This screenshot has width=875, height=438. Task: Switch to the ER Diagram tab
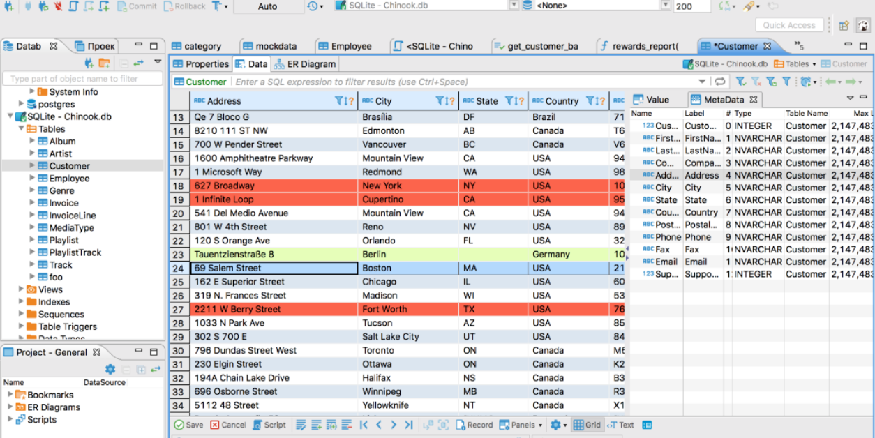coord(304,64)
